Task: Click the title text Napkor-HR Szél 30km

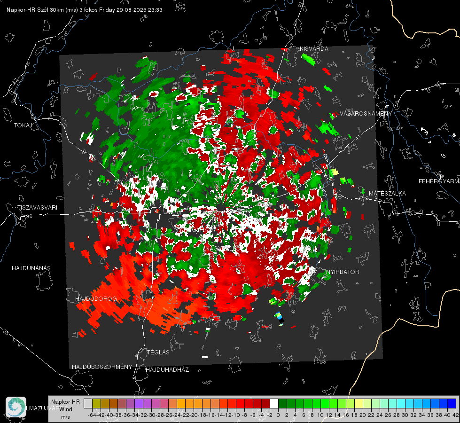Action: coord(42,10)
